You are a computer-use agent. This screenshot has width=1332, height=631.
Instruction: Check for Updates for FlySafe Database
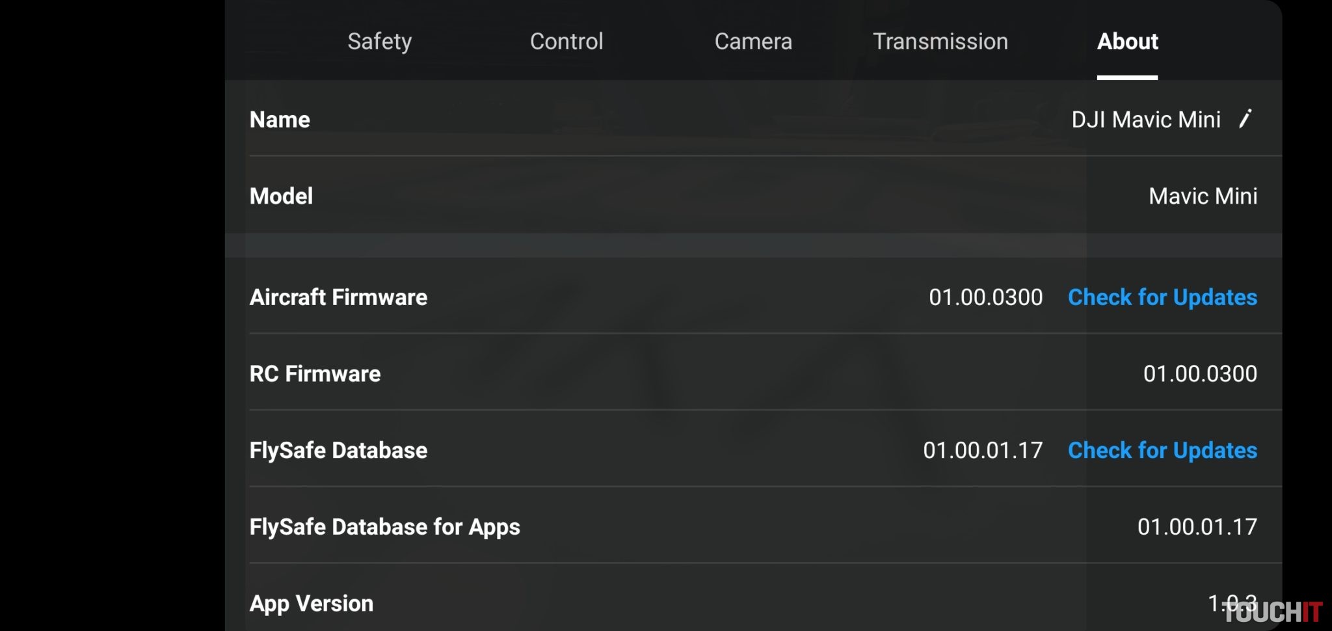click(1162, 450)
